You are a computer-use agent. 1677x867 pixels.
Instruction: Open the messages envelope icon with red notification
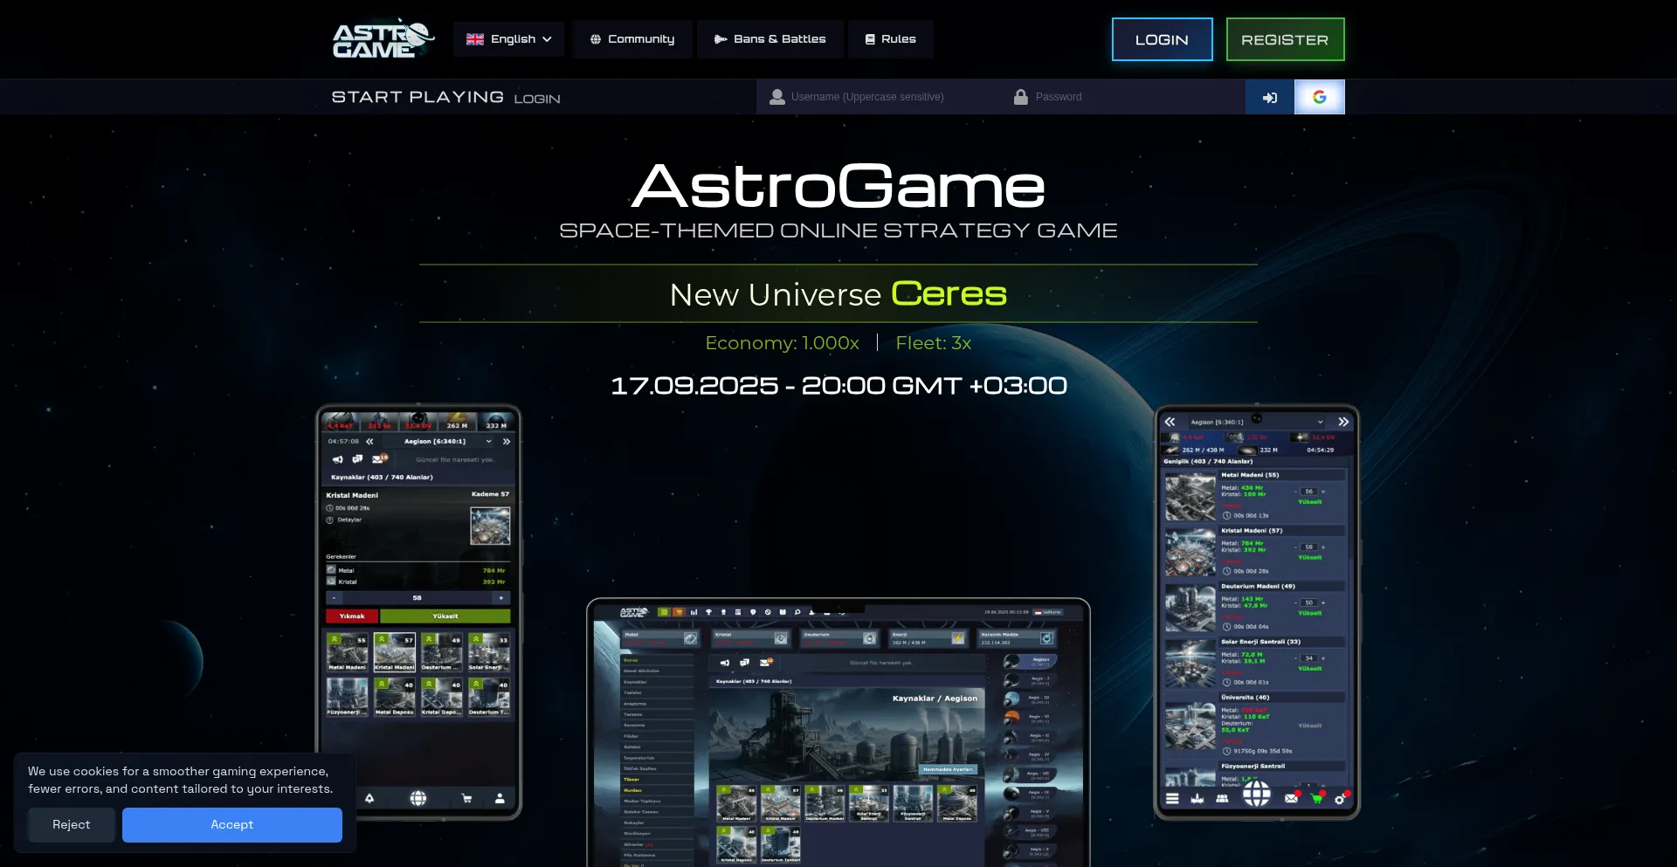[x=1292, y=798]
